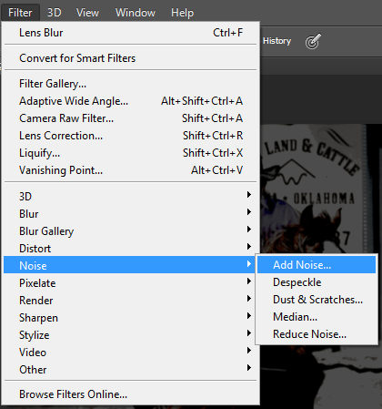Expand the Blur submenu

tap(131, 214)
